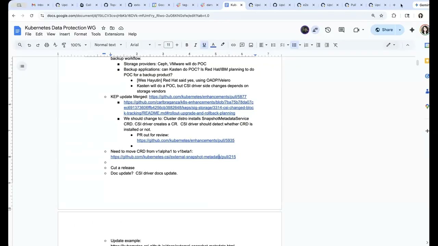The width and height of the screenshot is (438, 246).
Task: Open line and paragraph spacing options
Action: (273, 45)
